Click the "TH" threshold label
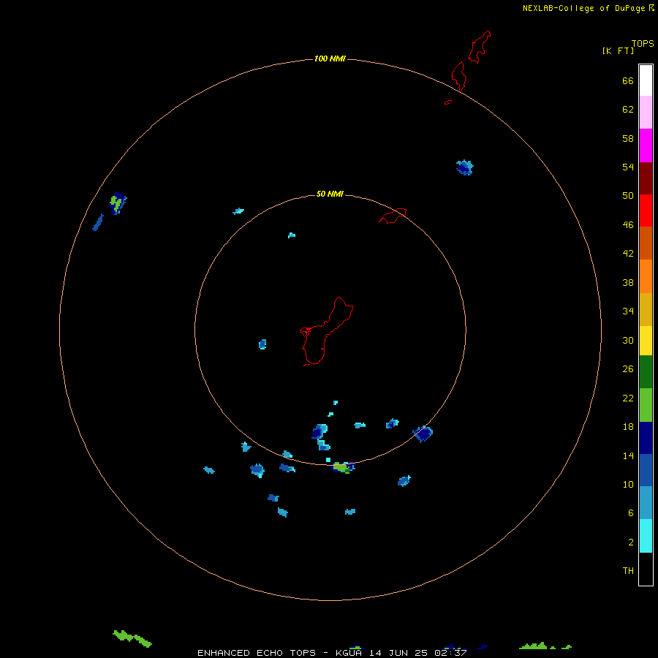This screenshot has width=658, height=658. pyautogui.click(x=628, y=571)
